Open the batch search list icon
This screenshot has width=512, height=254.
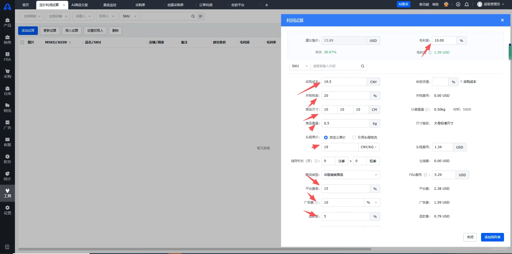(201, 16)
